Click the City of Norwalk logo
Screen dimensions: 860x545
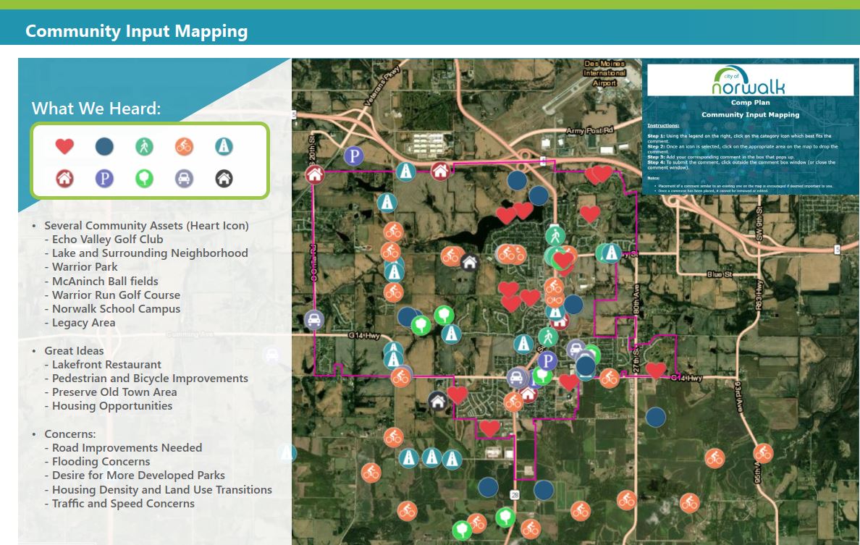(x=750, y=81)
